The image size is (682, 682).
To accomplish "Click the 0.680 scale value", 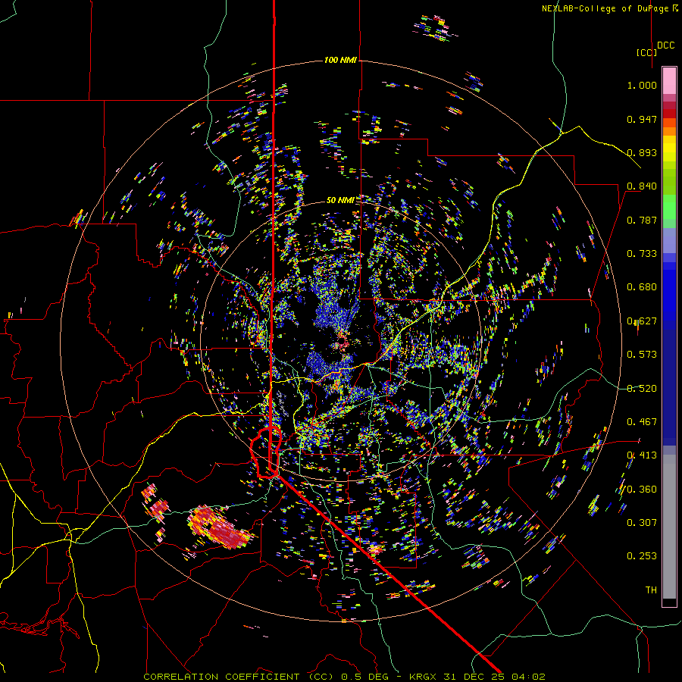I will tap(642, 286).
